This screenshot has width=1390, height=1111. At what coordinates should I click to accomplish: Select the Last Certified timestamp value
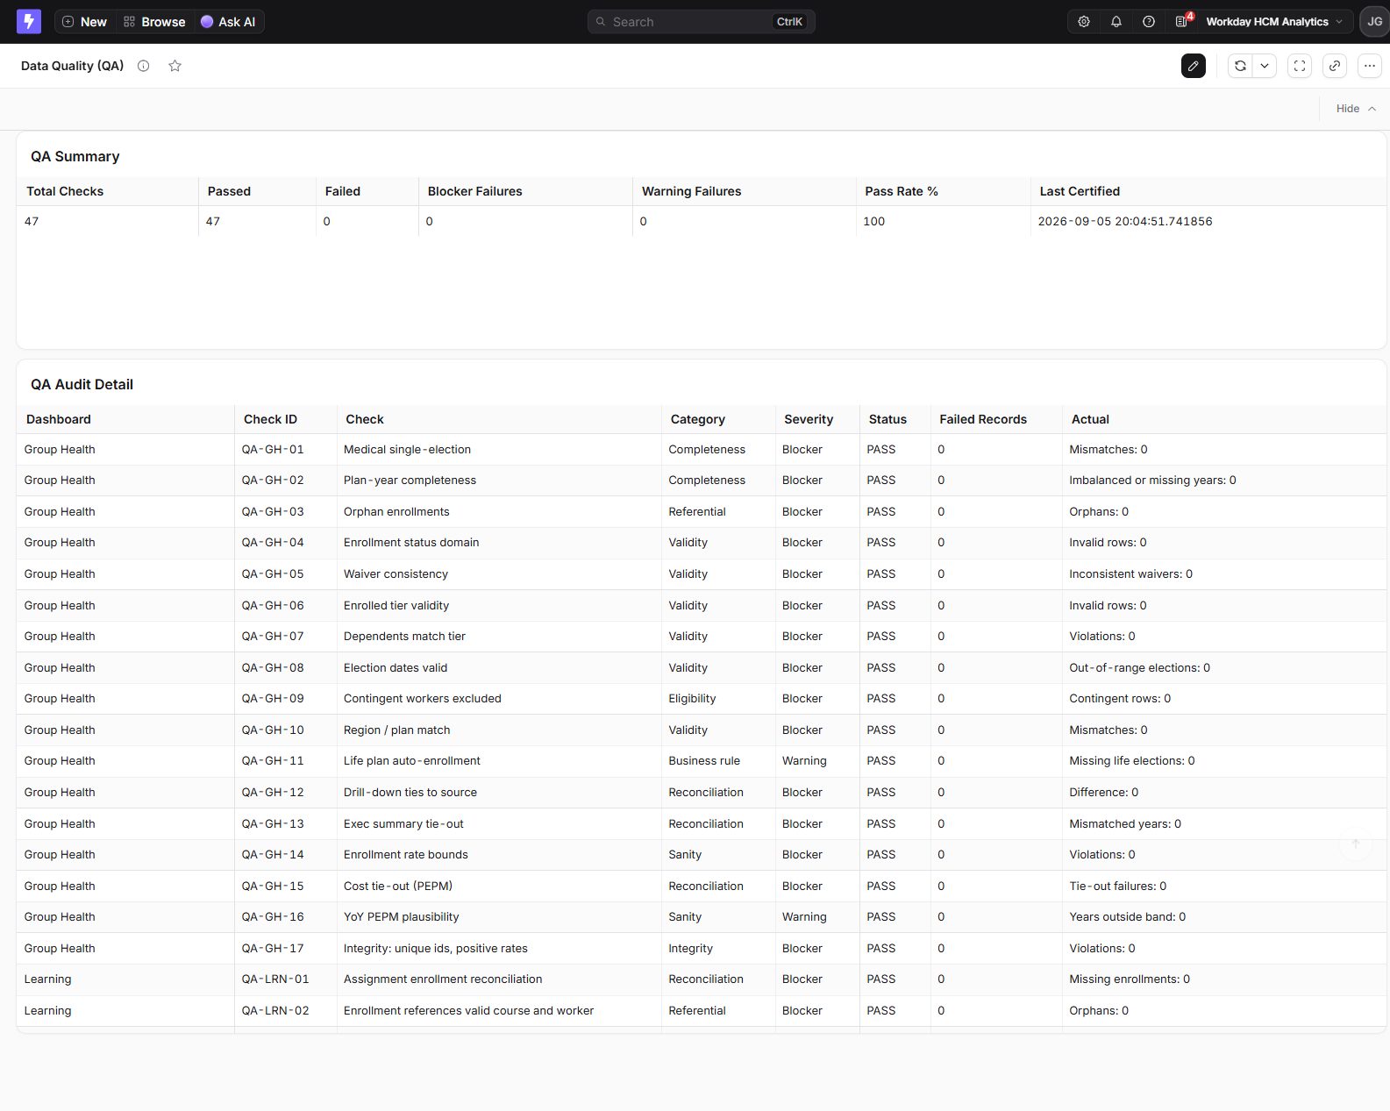point(1125,221)
